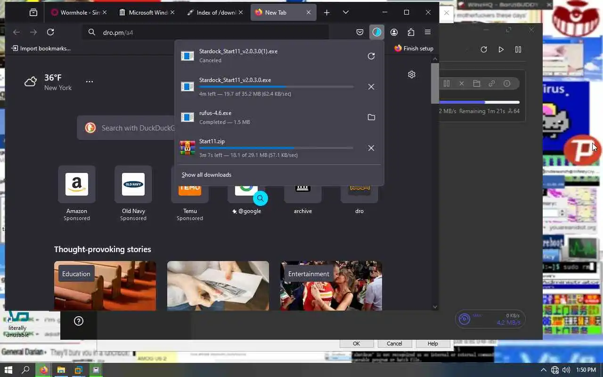Click Pause all icon in download manager toolbar
This screenshot has width=603, height=377.
(518, 49)
